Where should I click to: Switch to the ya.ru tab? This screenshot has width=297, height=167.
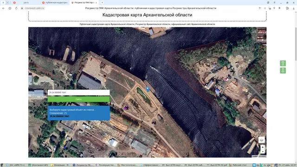(26, 3)
